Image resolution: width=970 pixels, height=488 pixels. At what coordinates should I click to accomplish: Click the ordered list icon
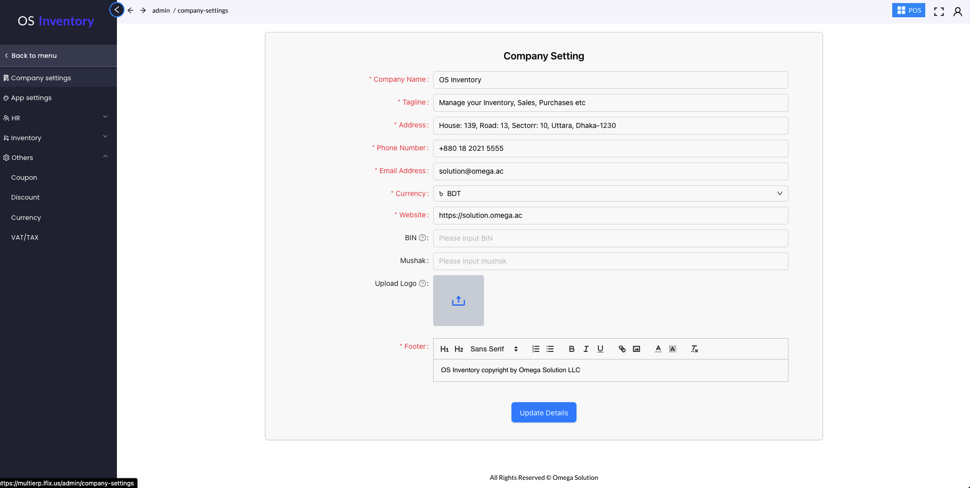coord(535,349)
